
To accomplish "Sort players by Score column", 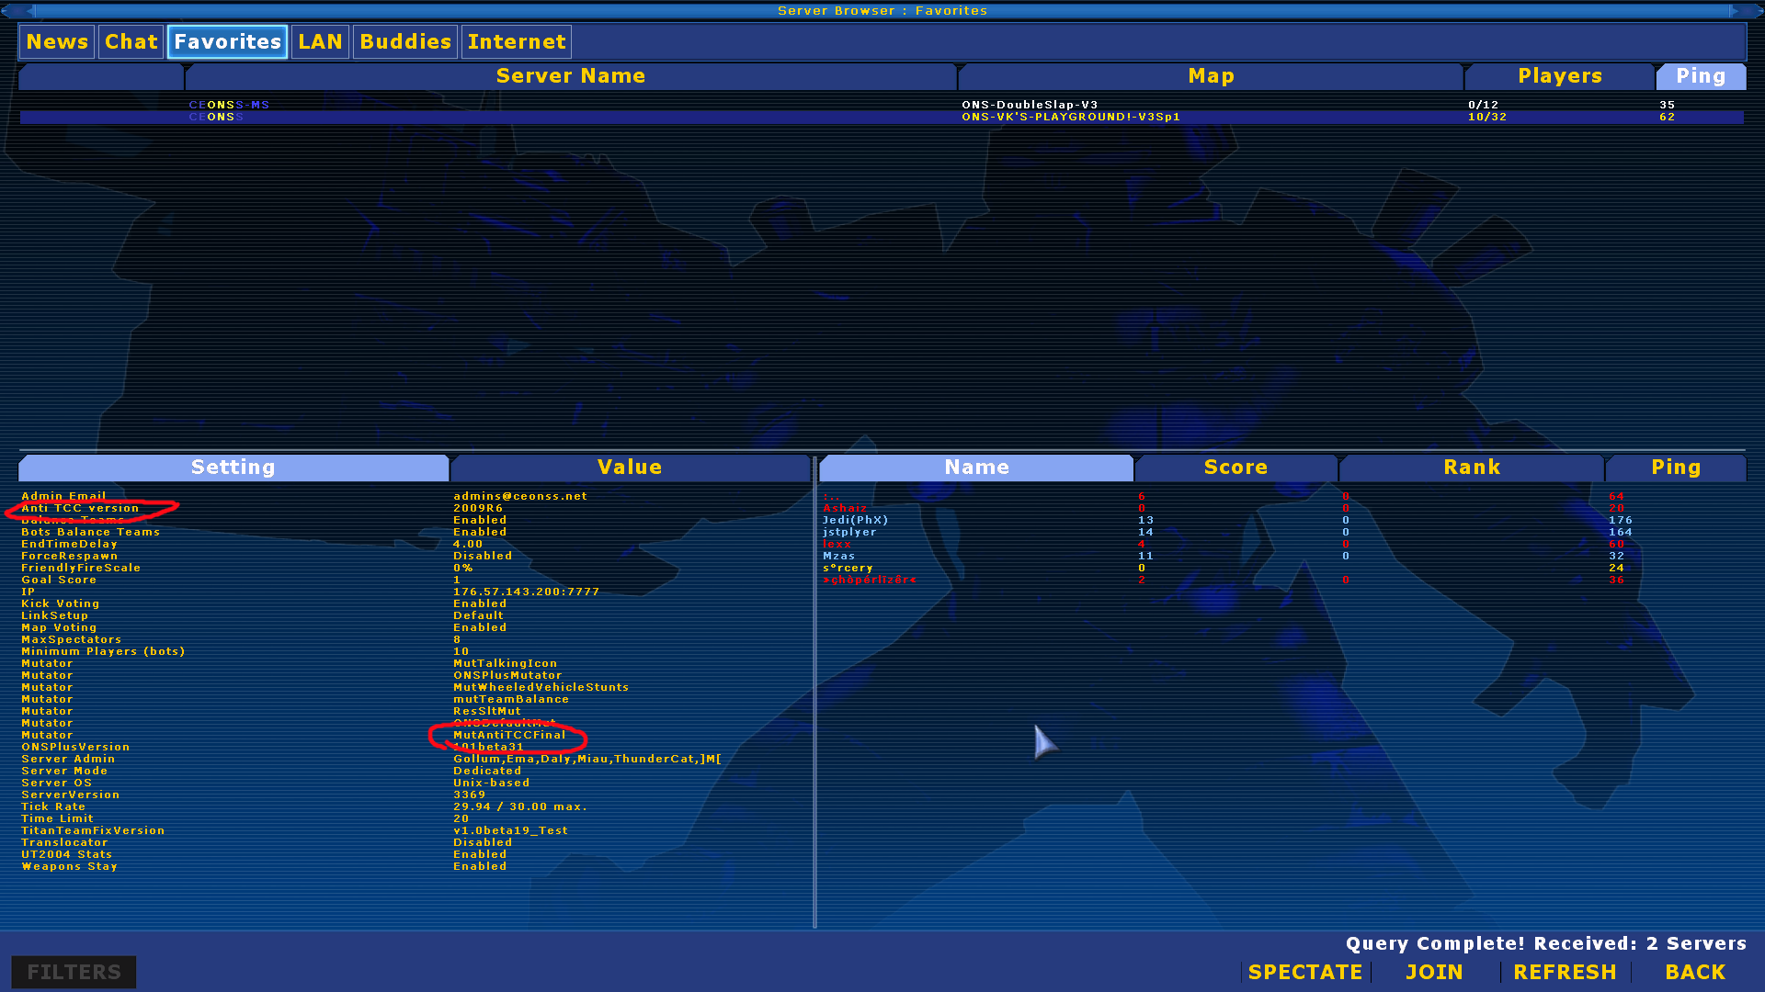I will pos(1235,468).
